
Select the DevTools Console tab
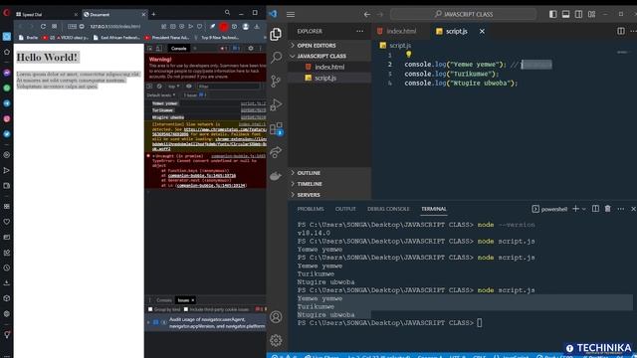point(179,49)
